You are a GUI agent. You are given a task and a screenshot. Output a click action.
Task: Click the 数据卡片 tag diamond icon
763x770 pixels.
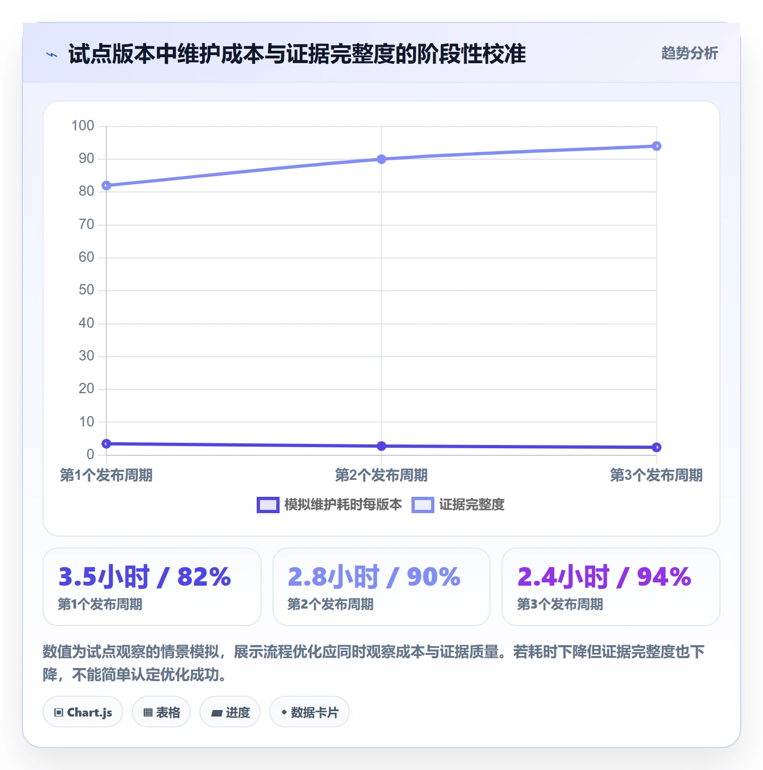284,712
